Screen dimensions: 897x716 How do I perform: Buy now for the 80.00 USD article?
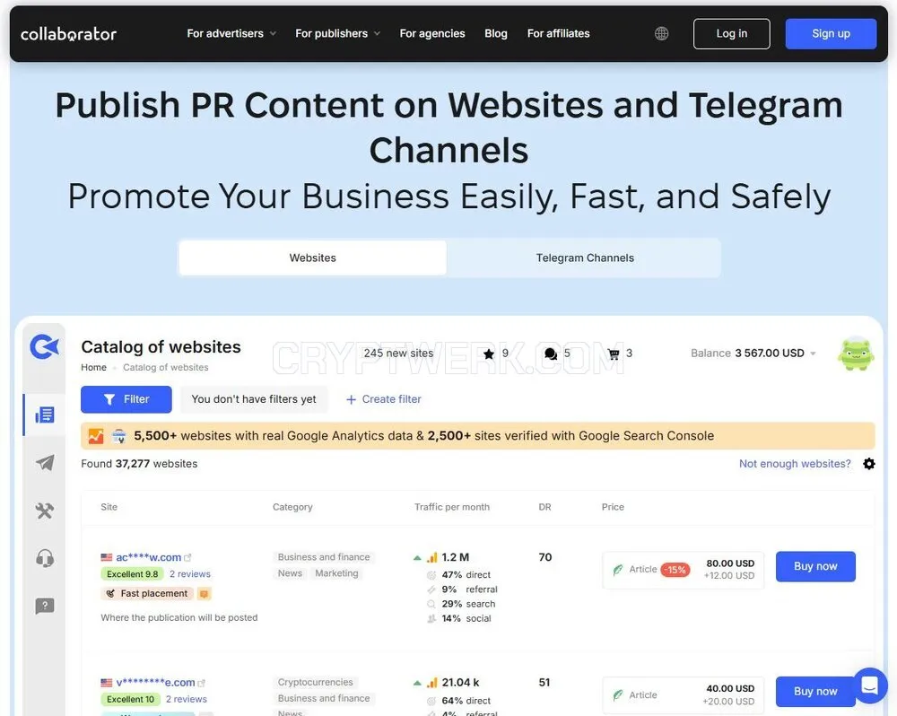[815, 567]
